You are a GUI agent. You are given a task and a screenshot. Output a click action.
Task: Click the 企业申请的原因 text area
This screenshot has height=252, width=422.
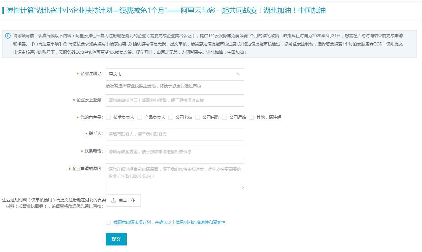tap(175, 176)
